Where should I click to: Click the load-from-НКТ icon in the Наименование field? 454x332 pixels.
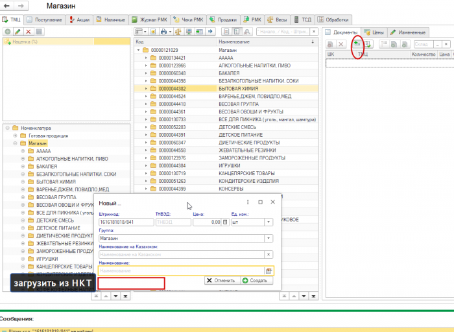tap(269, 271)
